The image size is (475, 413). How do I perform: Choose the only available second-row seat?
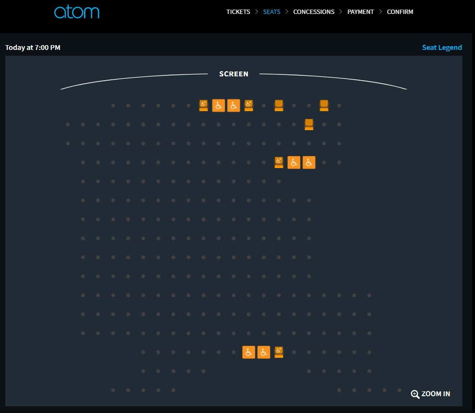coord(309,124)
